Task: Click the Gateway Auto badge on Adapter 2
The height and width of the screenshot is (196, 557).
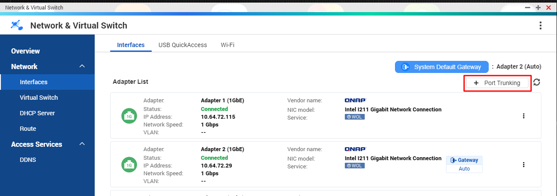Action: pyautogui.click(x=464, y=164)
